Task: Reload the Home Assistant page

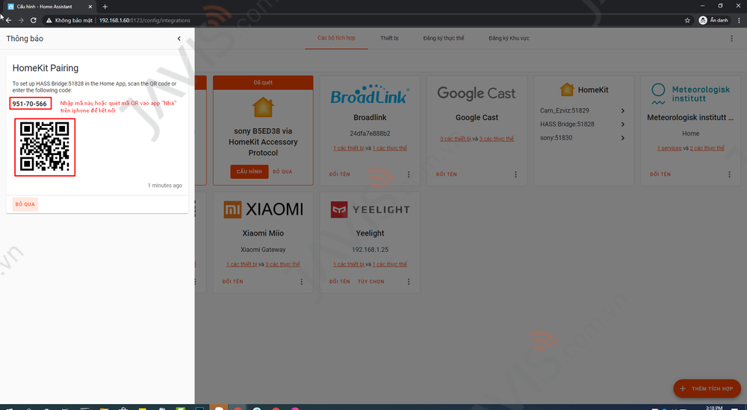Action: pos(34,20)
